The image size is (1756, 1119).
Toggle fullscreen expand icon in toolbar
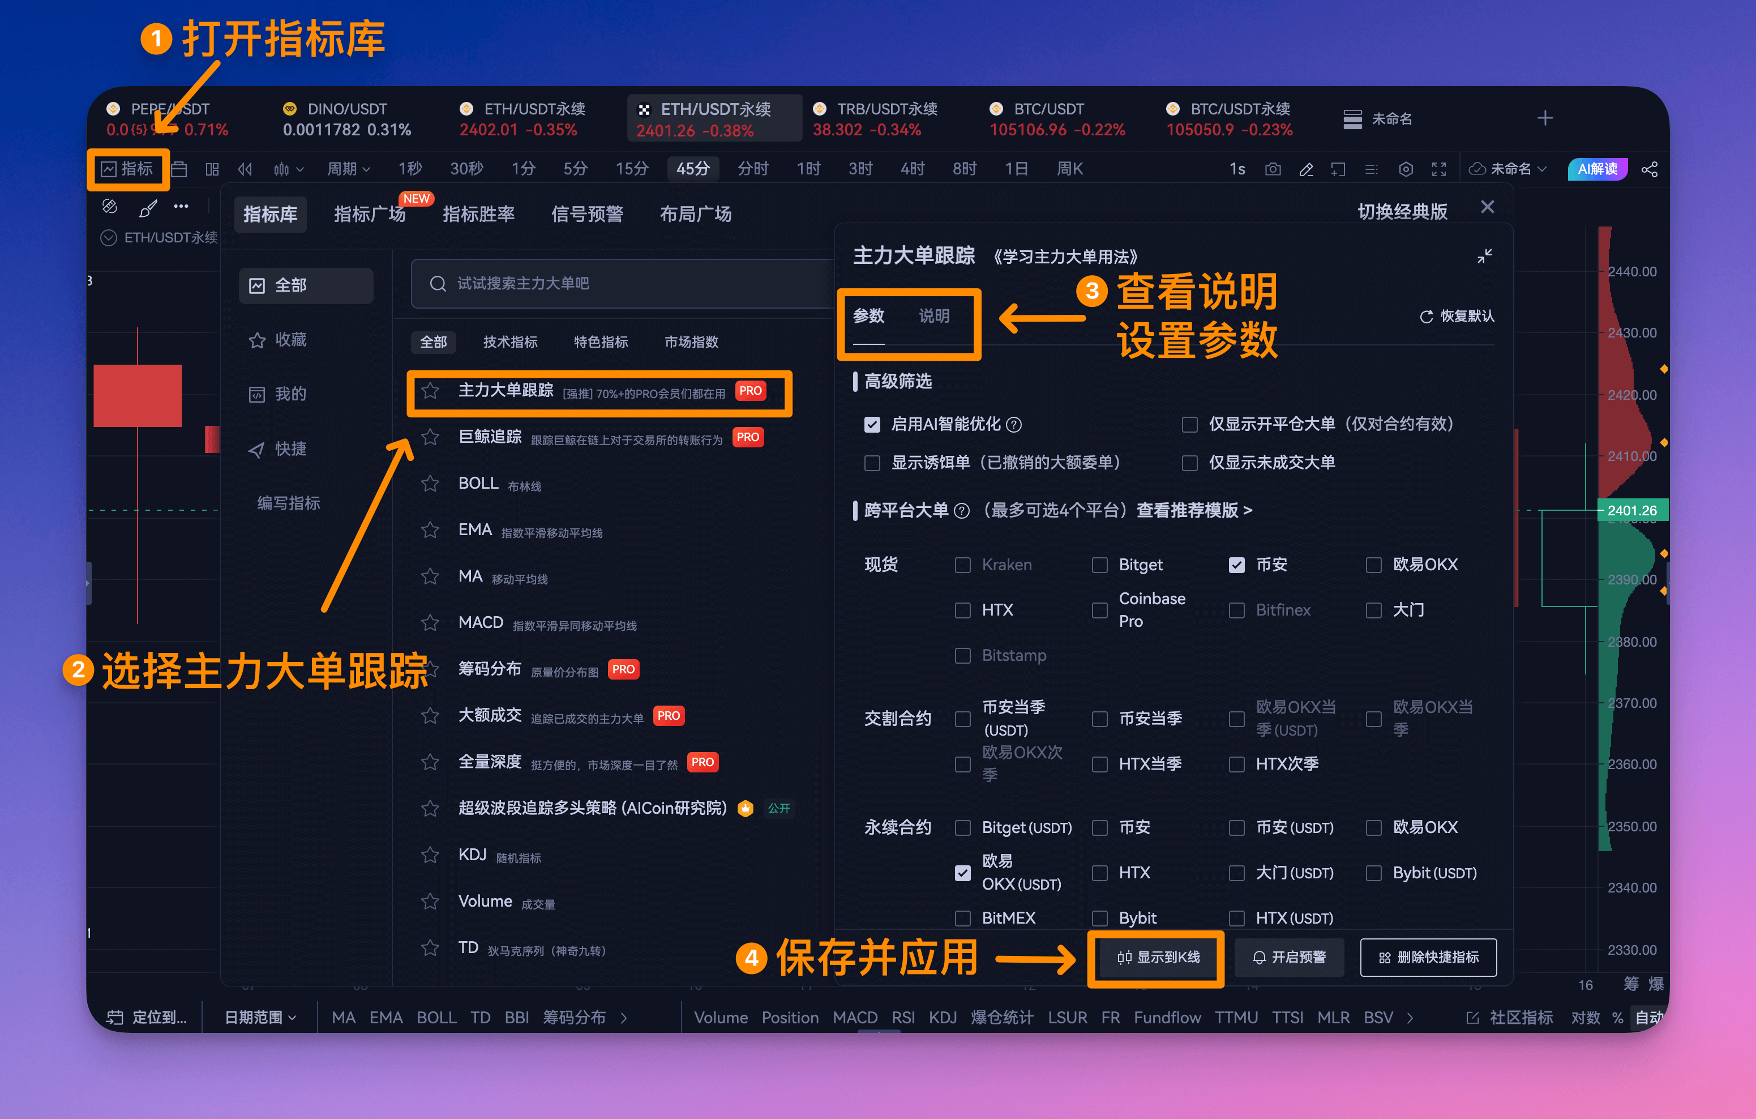1438,169
